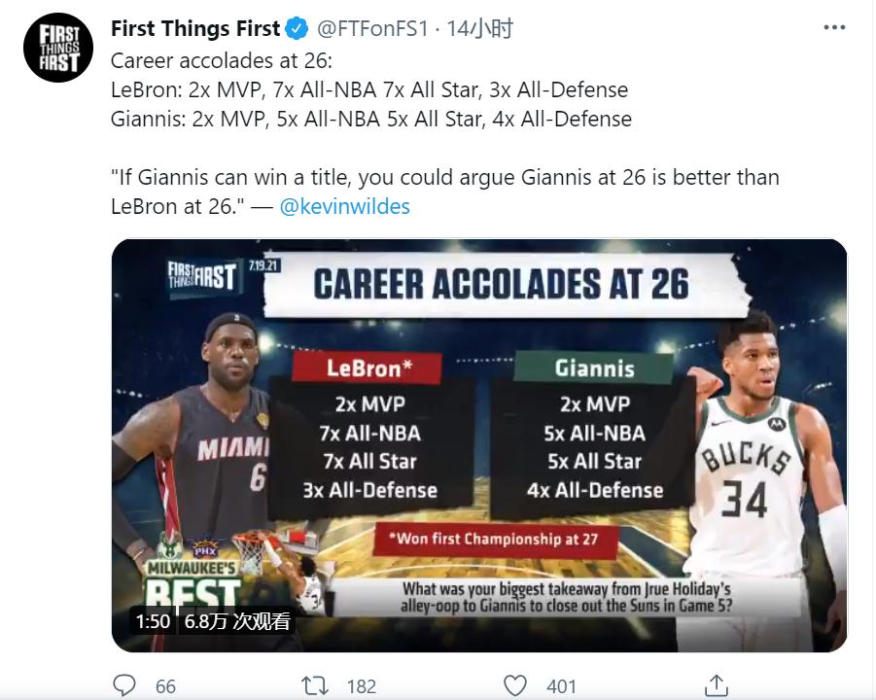Open the reply speech bubble icon

click(x=124, y=685)
